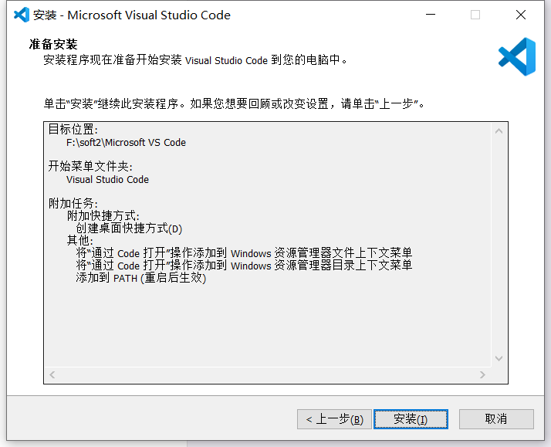Click the line mentioning 资源管理器文件上下文菜单

coord(244,253)
